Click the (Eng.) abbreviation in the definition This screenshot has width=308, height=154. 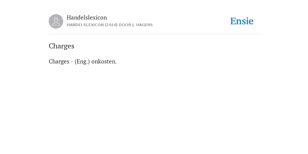click(82, 61)
